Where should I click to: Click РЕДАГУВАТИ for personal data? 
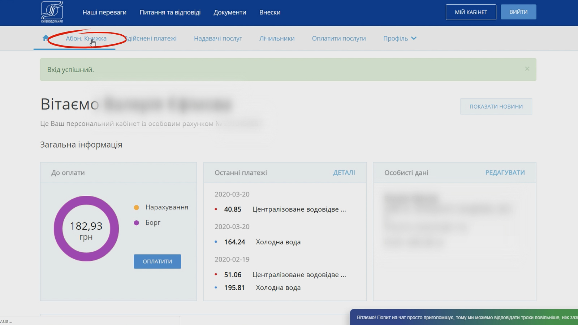point(505,173)
